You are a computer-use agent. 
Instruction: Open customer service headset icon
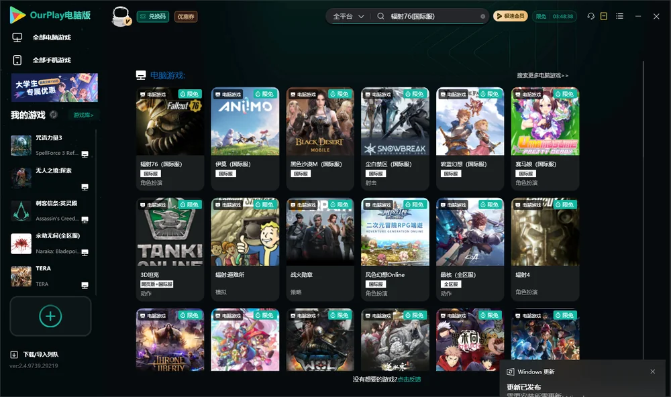tap(590, 16)
